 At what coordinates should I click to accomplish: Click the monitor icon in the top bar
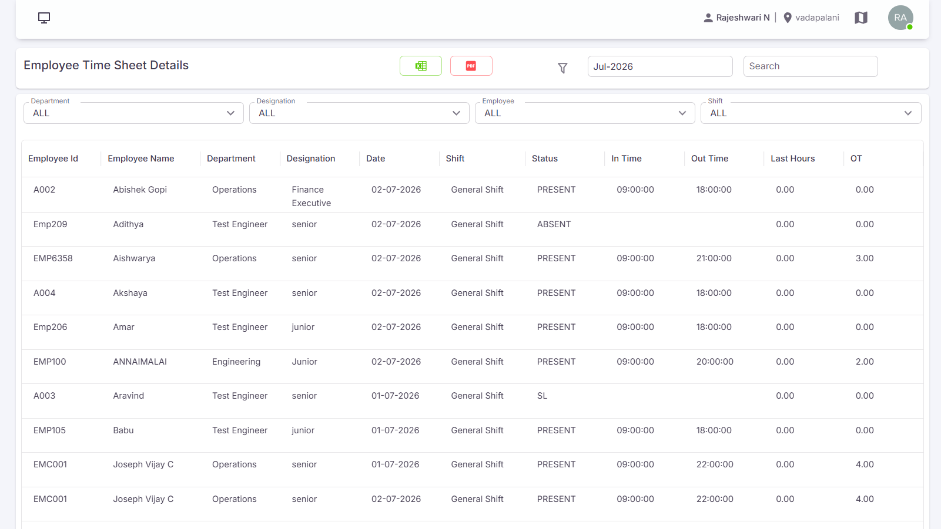tap(44, 18)
